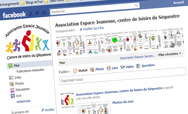Viewport: 188px width, 114px height.
Task: Click Association Espace Jeunes… filter link
Action: (138, 57)
